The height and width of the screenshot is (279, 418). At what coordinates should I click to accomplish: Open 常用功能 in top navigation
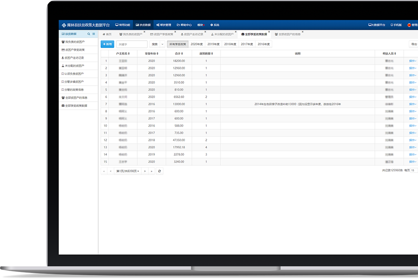[x=123, y=25]
